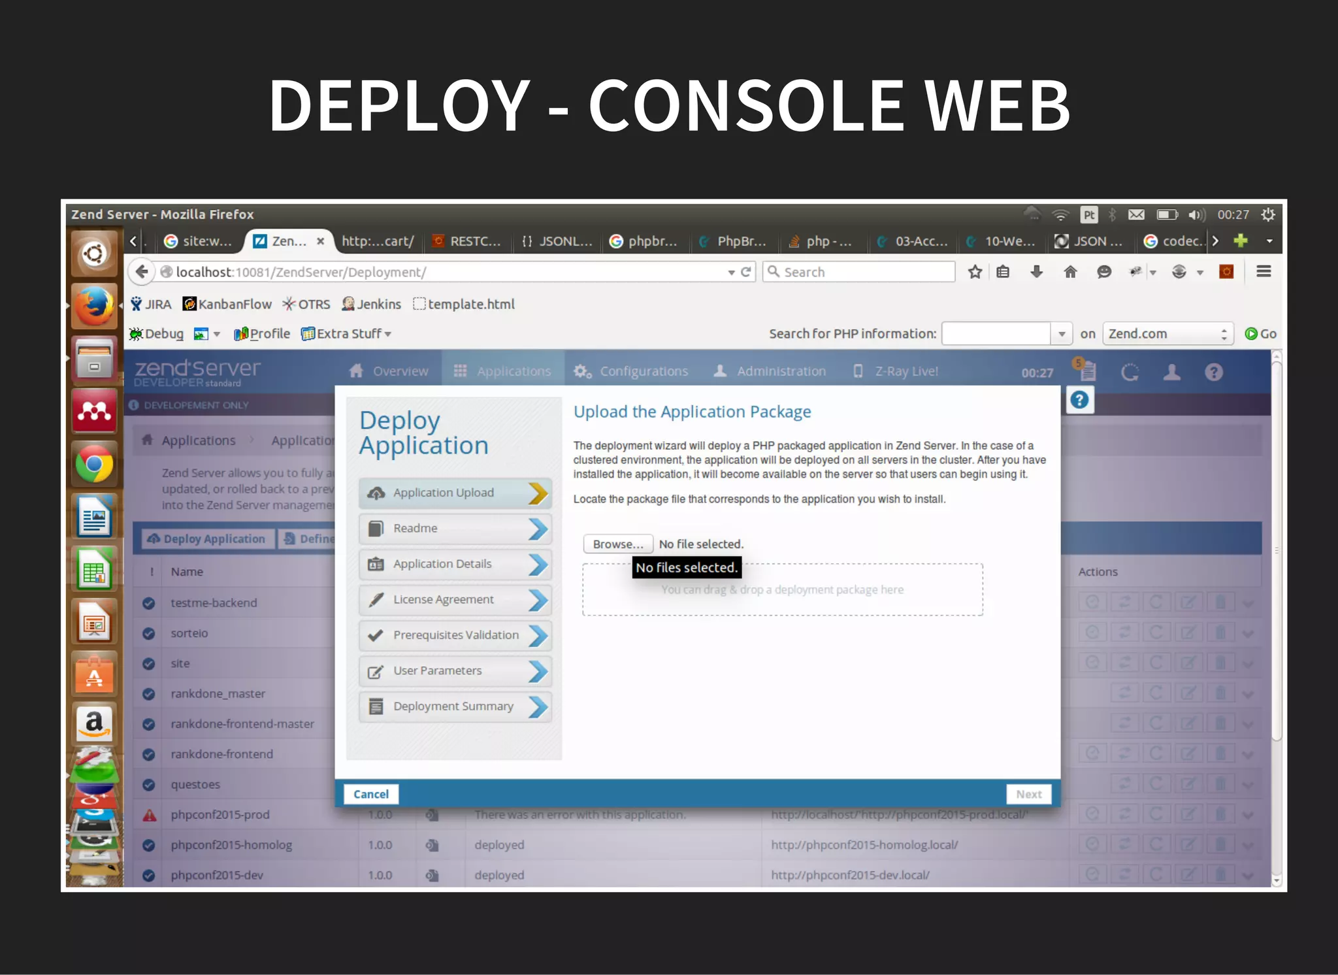The height and width of the screenshot is (975, 1338).
Task: Switch to the phpbr... browser tab
Action: (644, 241)
